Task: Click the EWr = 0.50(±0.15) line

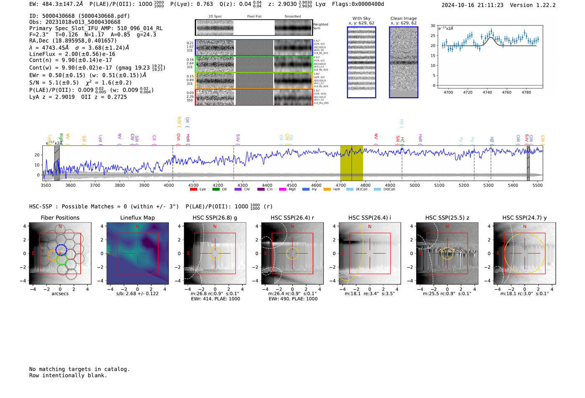Action: pos(88,75)
